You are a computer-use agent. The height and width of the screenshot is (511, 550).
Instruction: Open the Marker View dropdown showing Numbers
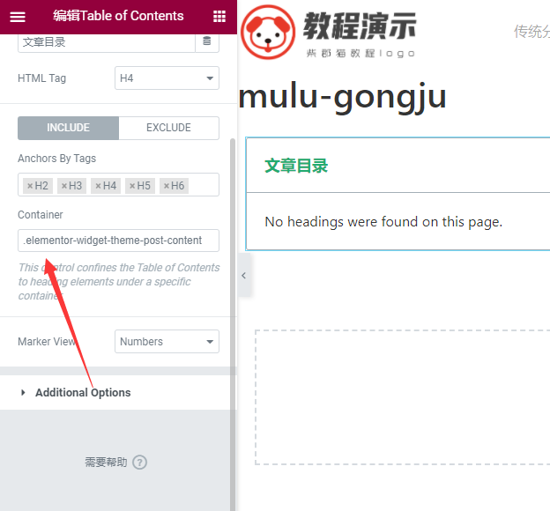tap(167, 341)
